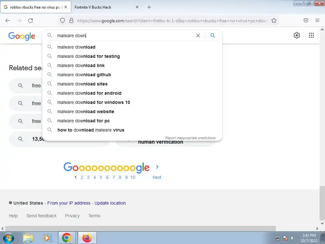Open Google apps grid
Screen dimensions: 325x244
click(x=311, y=35)
